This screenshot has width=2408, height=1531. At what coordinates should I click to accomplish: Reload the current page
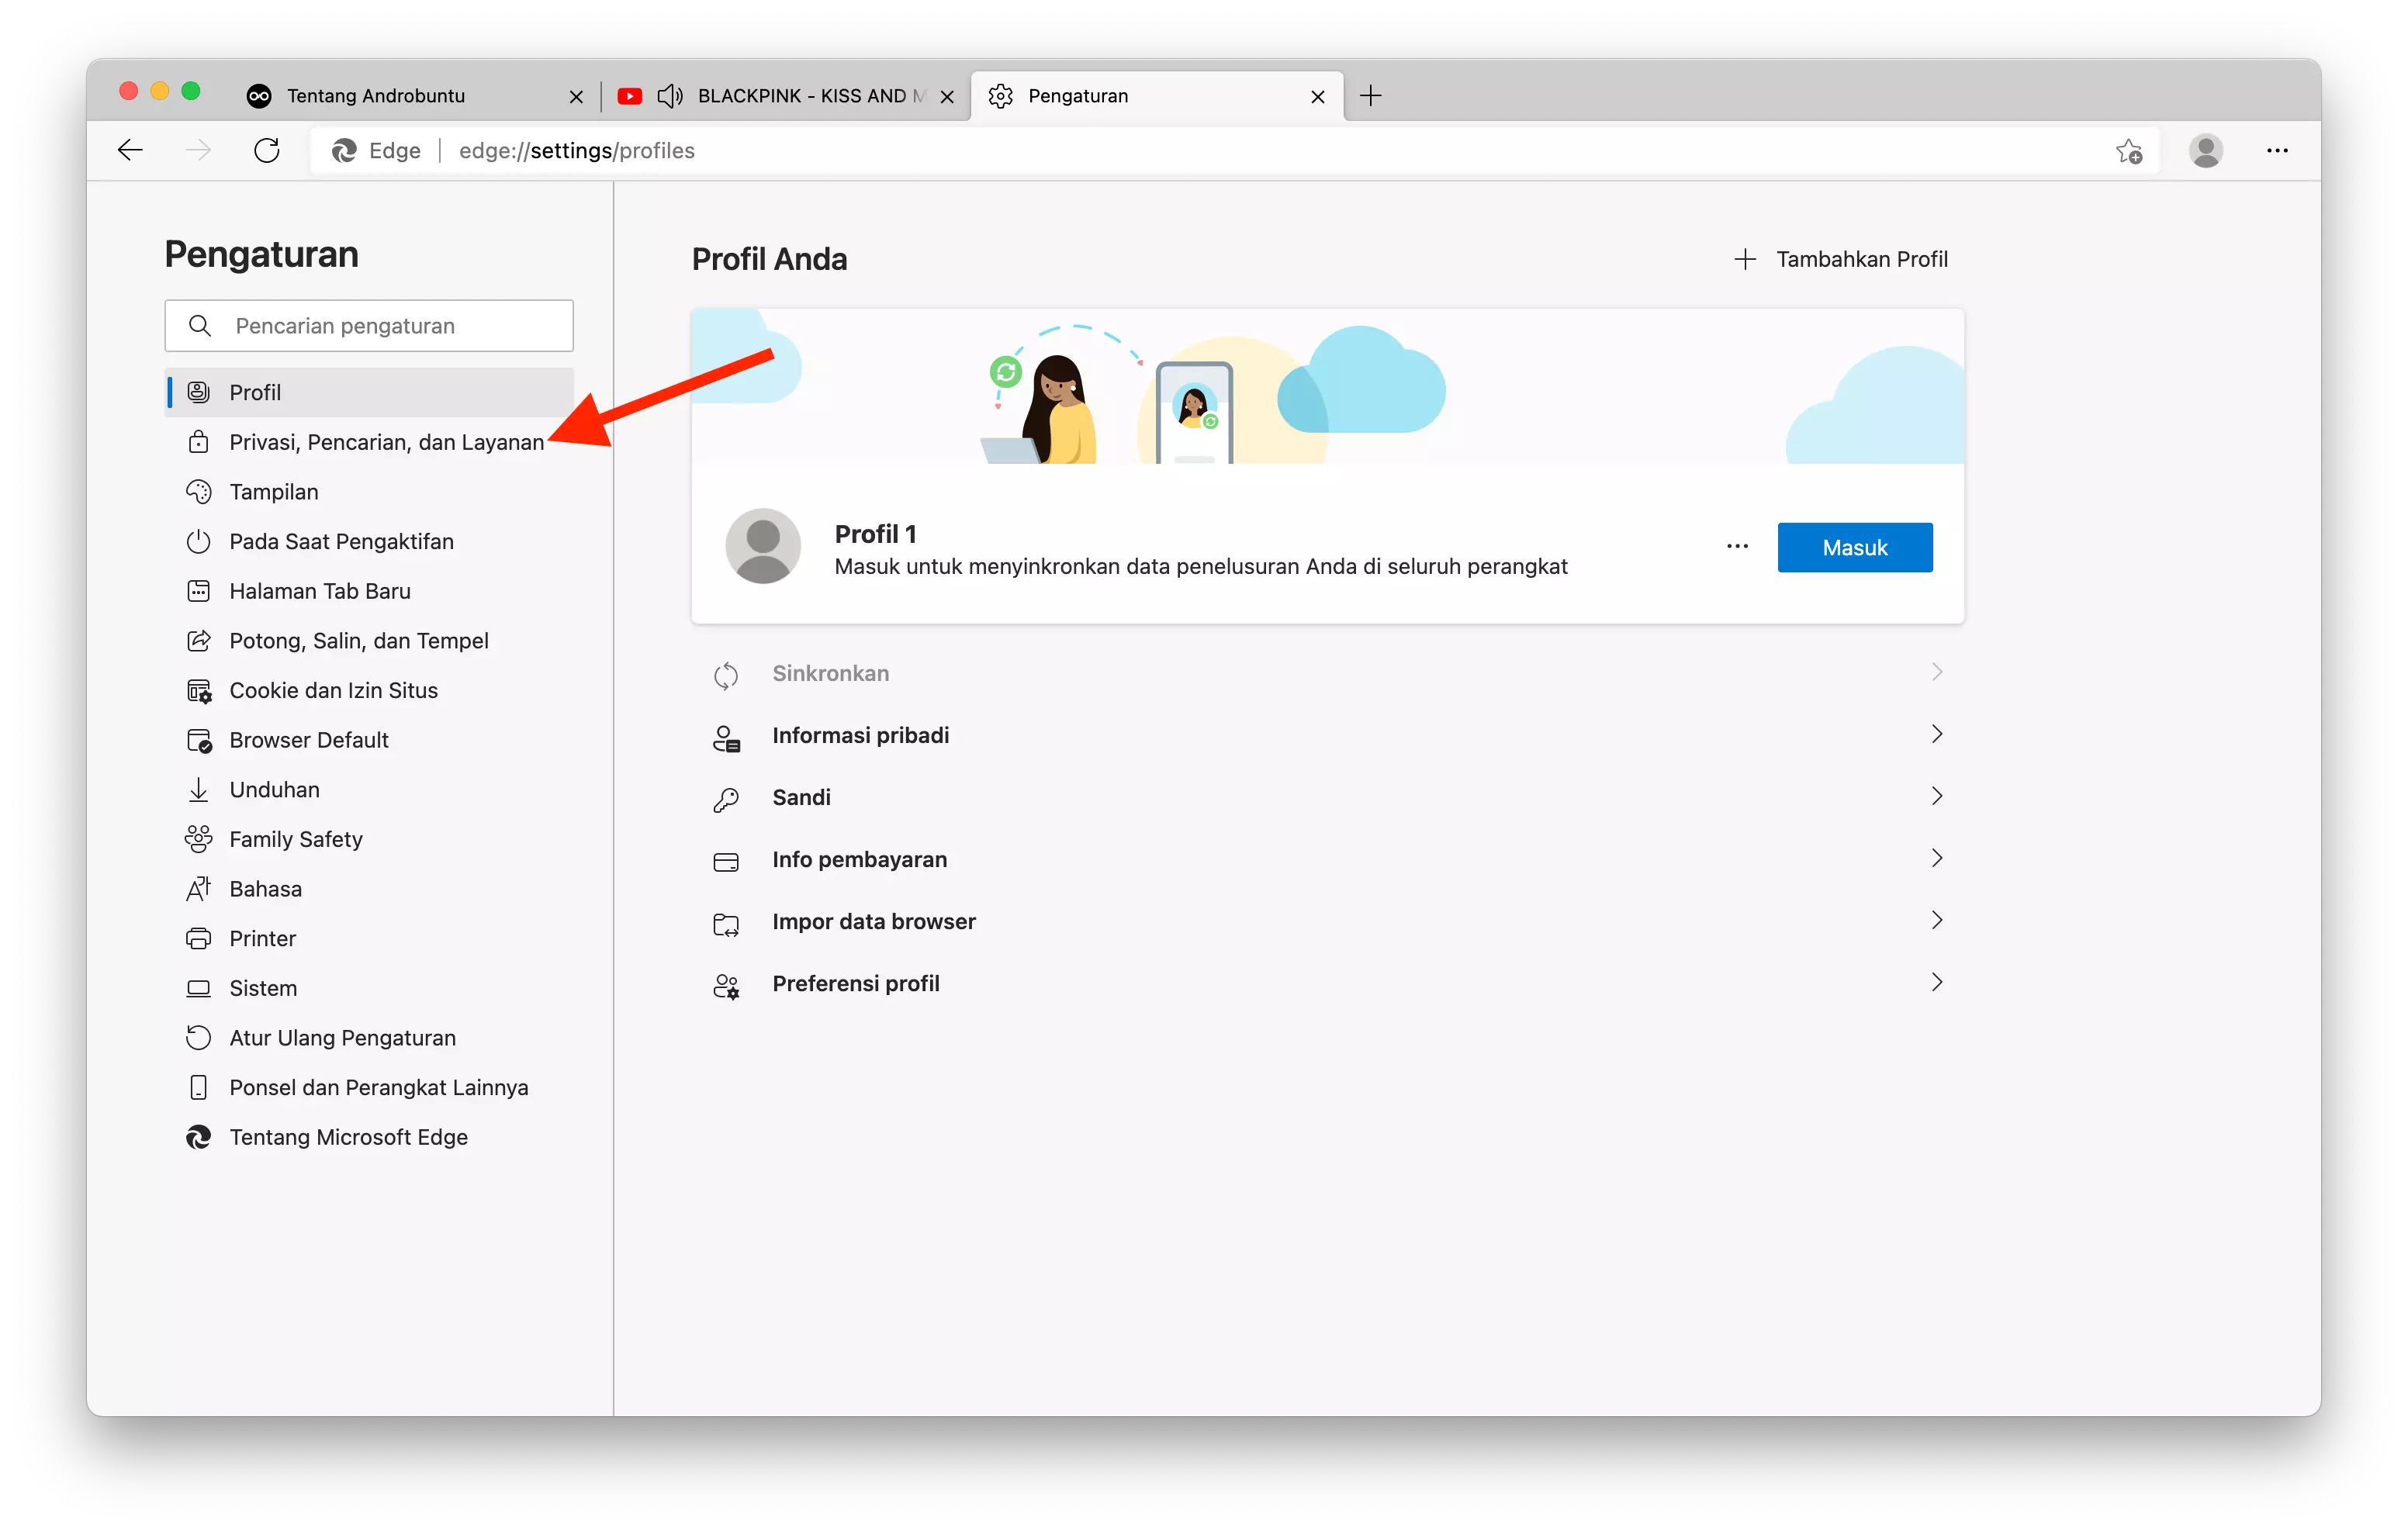[267, 150]
